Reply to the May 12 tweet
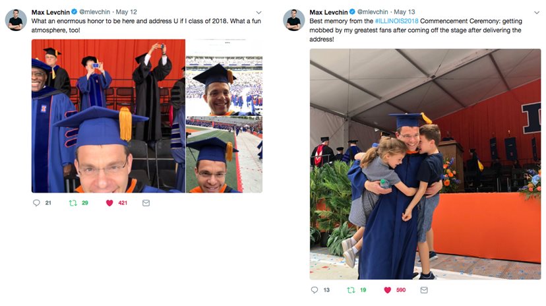The height and width of the screenshot is (306, 546). 36,203
